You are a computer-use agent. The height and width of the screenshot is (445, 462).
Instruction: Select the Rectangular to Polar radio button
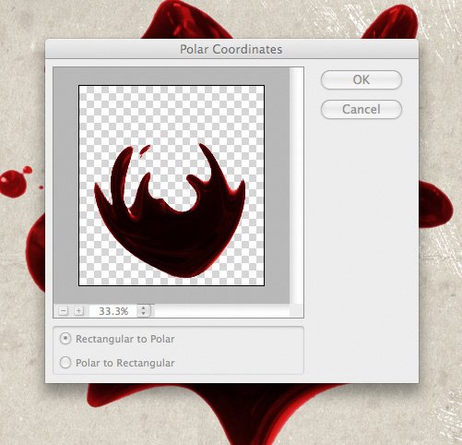click(65, 339)
